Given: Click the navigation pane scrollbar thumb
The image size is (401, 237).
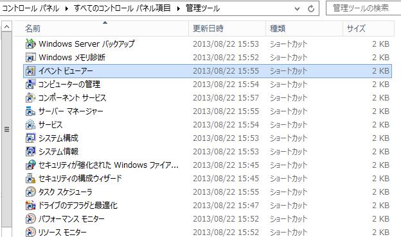Looking at the screenshot, I should pyautogui.click(x=6, y=129).
